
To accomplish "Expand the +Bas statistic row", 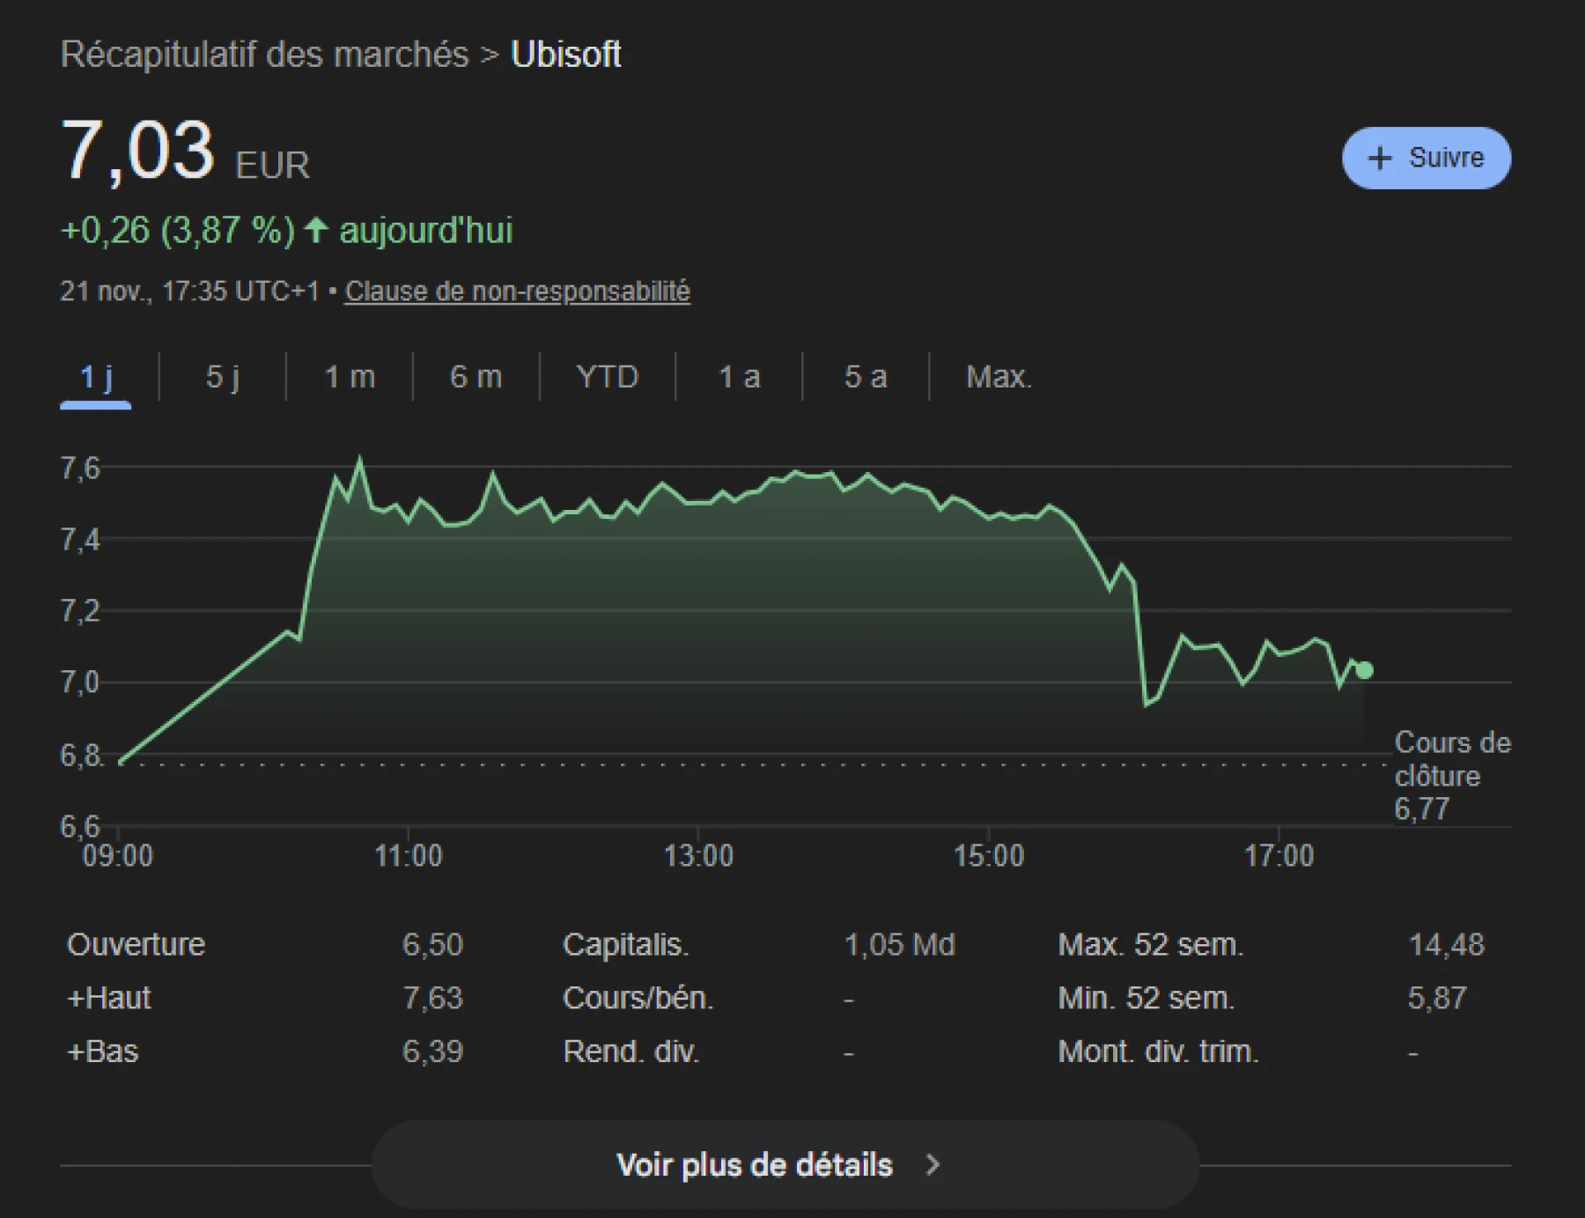I will [x=102, y=1051].
